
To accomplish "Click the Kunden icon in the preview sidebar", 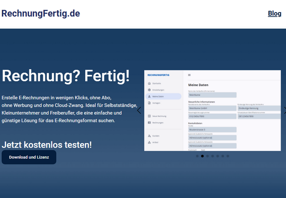I will (x=149, y=136).
